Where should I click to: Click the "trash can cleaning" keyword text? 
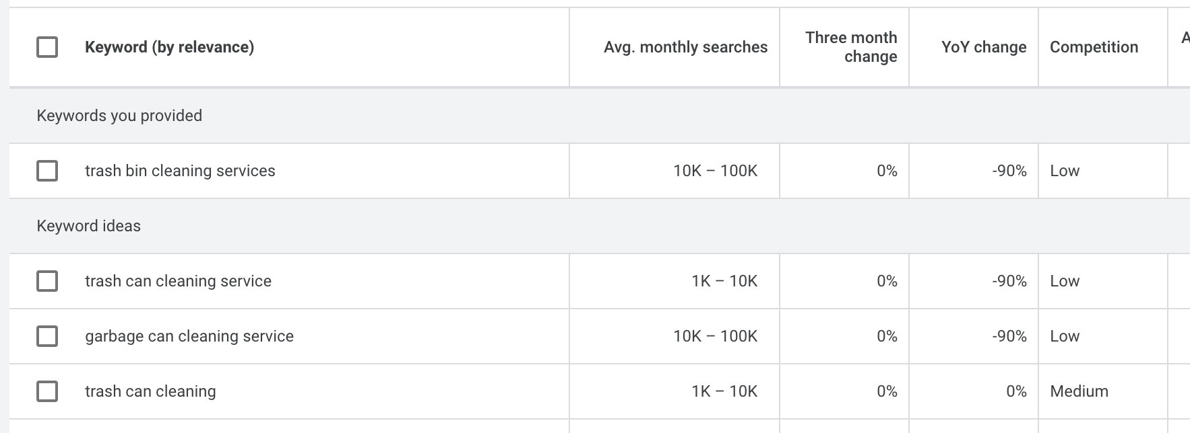point(150,391)
